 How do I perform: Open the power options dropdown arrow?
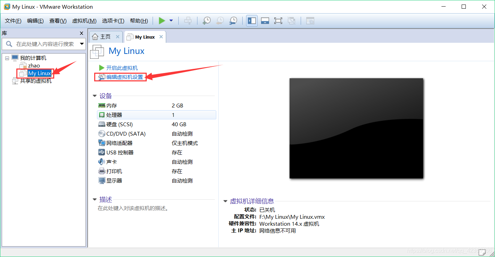(x=171, y=21)
